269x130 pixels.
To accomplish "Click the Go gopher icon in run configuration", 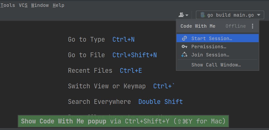I will click(203, 15).
